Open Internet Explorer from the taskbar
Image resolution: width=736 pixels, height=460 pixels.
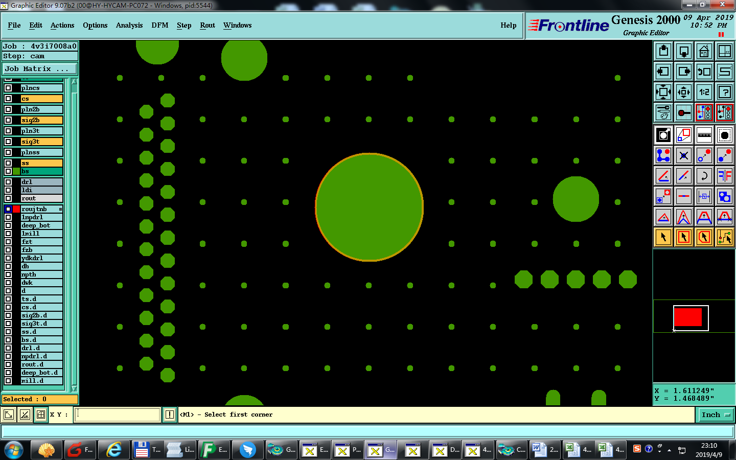[x=114, y=450]
